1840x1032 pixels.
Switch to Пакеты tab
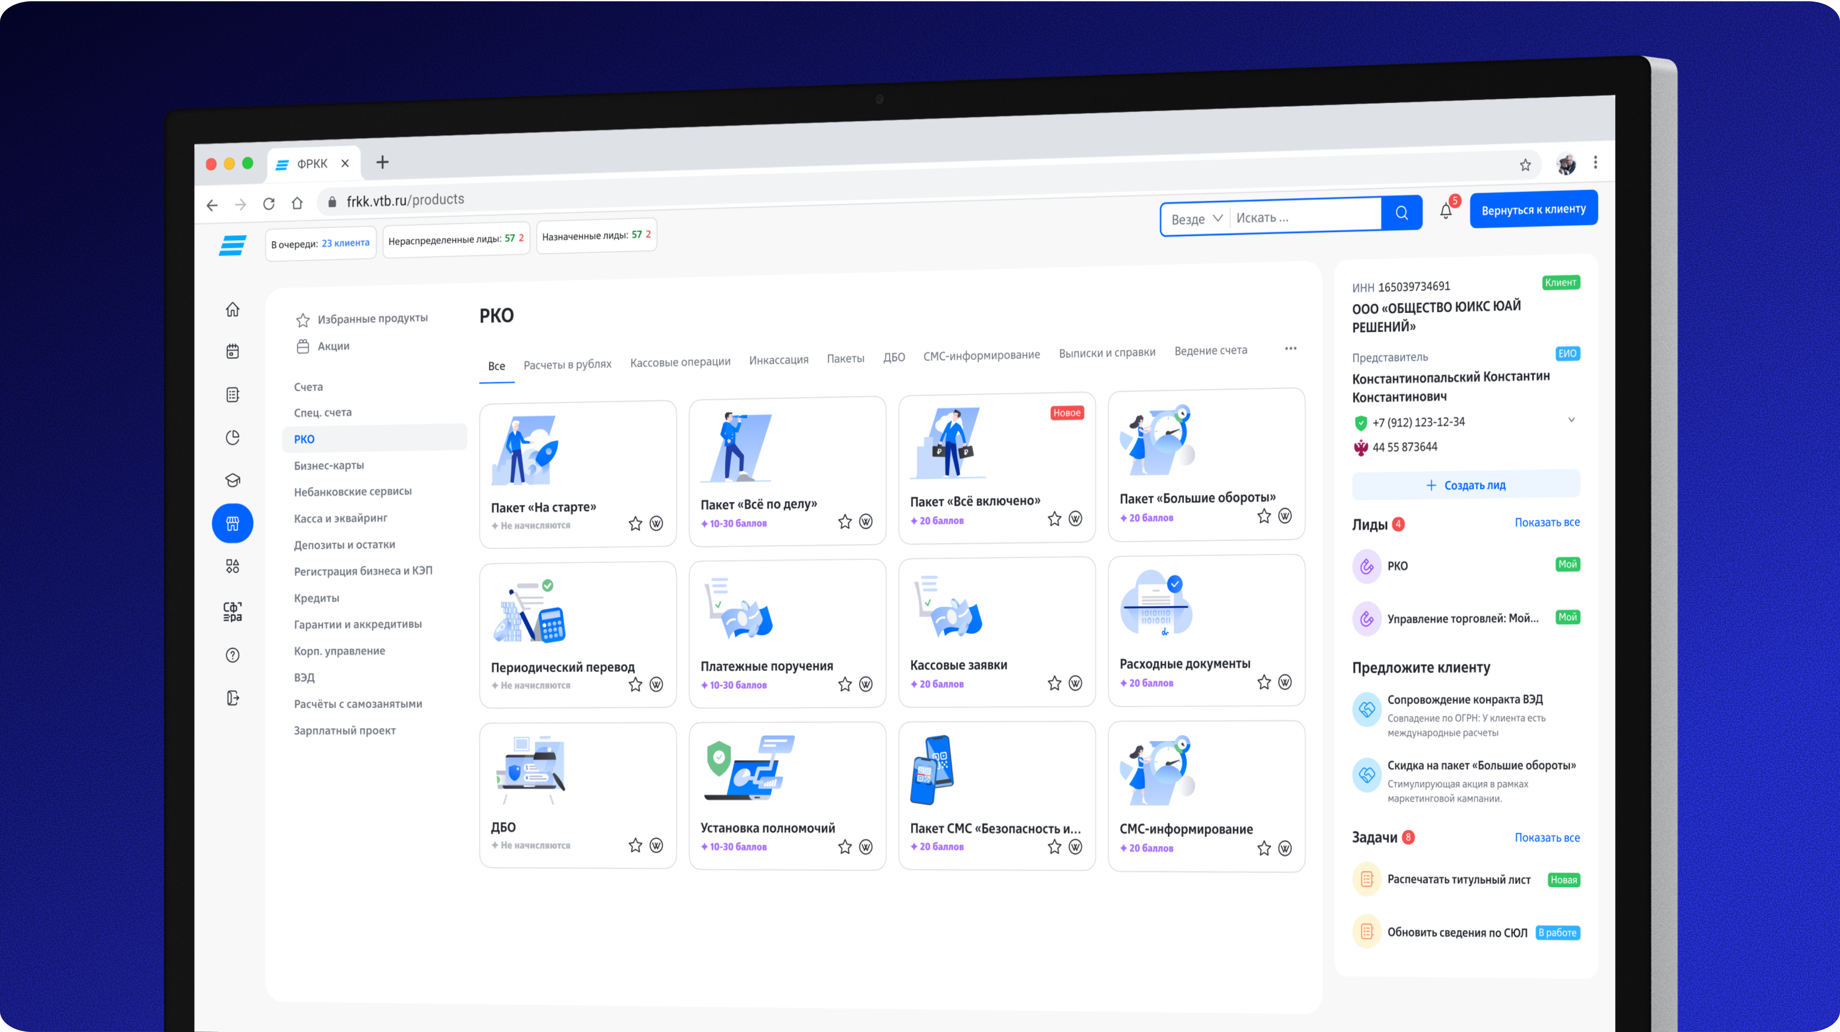click(846, 359)
